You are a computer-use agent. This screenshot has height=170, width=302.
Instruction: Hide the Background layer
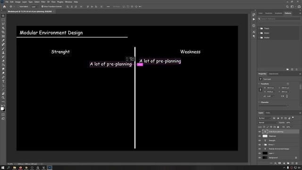[x=260, y=158]
